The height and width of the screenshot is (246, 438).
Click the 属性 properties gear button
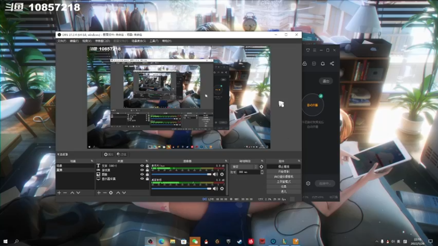click(108, 154)
